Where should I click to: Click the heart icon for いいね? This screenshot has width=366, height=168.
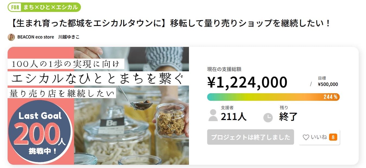[306, 137]
